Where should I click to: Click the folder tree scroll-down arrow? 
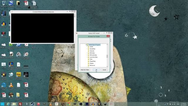(107, 66)
